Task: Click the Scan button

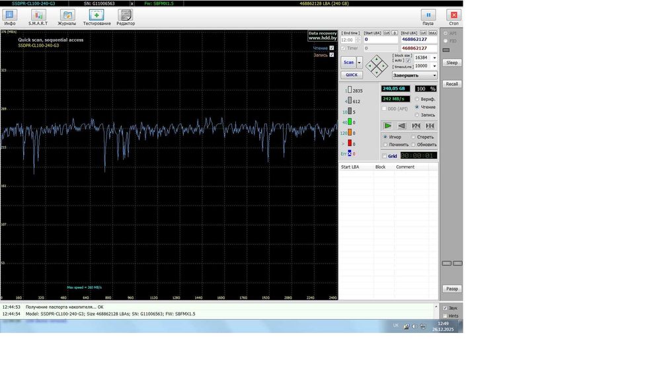Action: [x=348, y=62]
